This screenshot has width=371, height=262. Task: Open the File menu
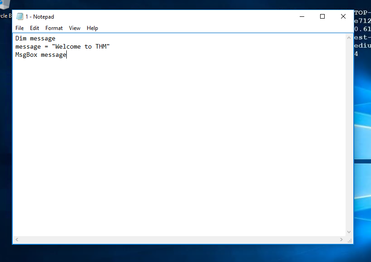coord(20,28)
